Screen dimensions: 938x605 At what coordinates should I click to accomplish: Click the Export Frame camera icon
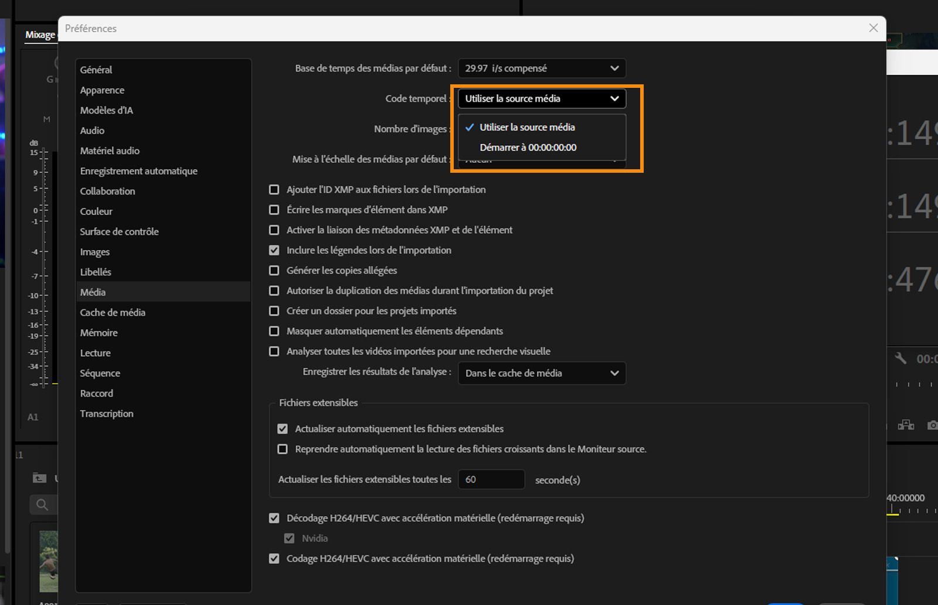[x=932, y=425]
